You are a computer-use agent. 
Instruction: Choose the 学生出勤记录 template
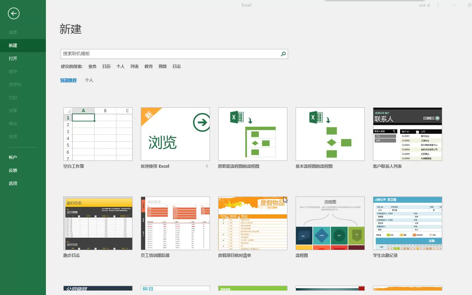408,223
